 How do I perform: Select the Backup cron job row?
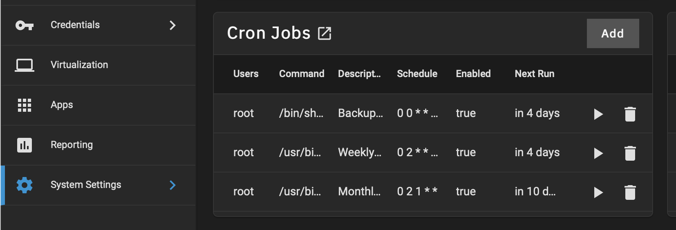433,113
